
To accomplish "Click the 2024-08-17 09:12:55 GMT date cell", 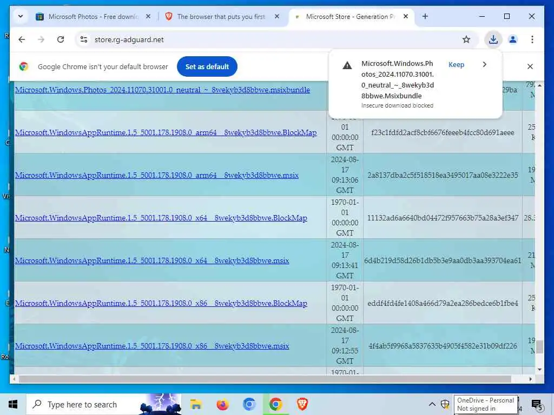I will click(x=345, y=346).
